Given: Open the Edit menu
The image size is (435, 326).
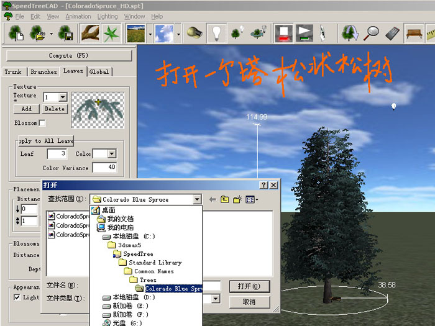Looking at the screenshot, I should pos(35,16).
